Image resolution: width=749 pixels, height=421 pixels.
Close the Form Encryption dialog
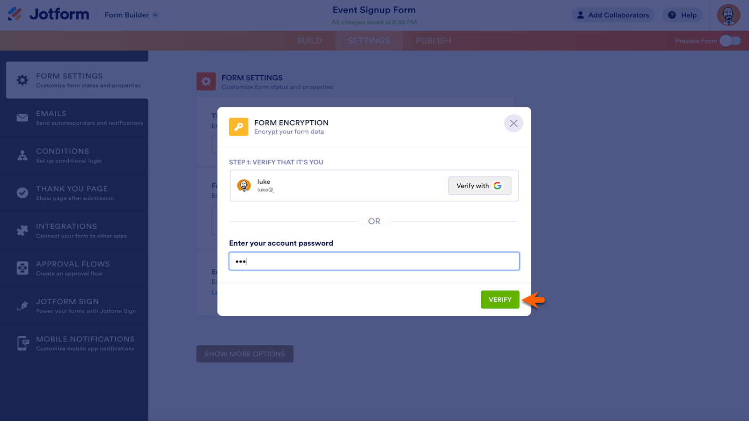[514, 123]
